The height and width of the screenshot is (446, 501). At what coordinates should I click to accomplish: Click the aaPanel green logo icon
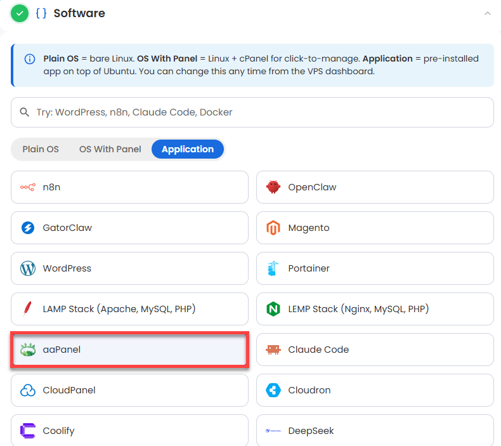click(x=28, y=350)
